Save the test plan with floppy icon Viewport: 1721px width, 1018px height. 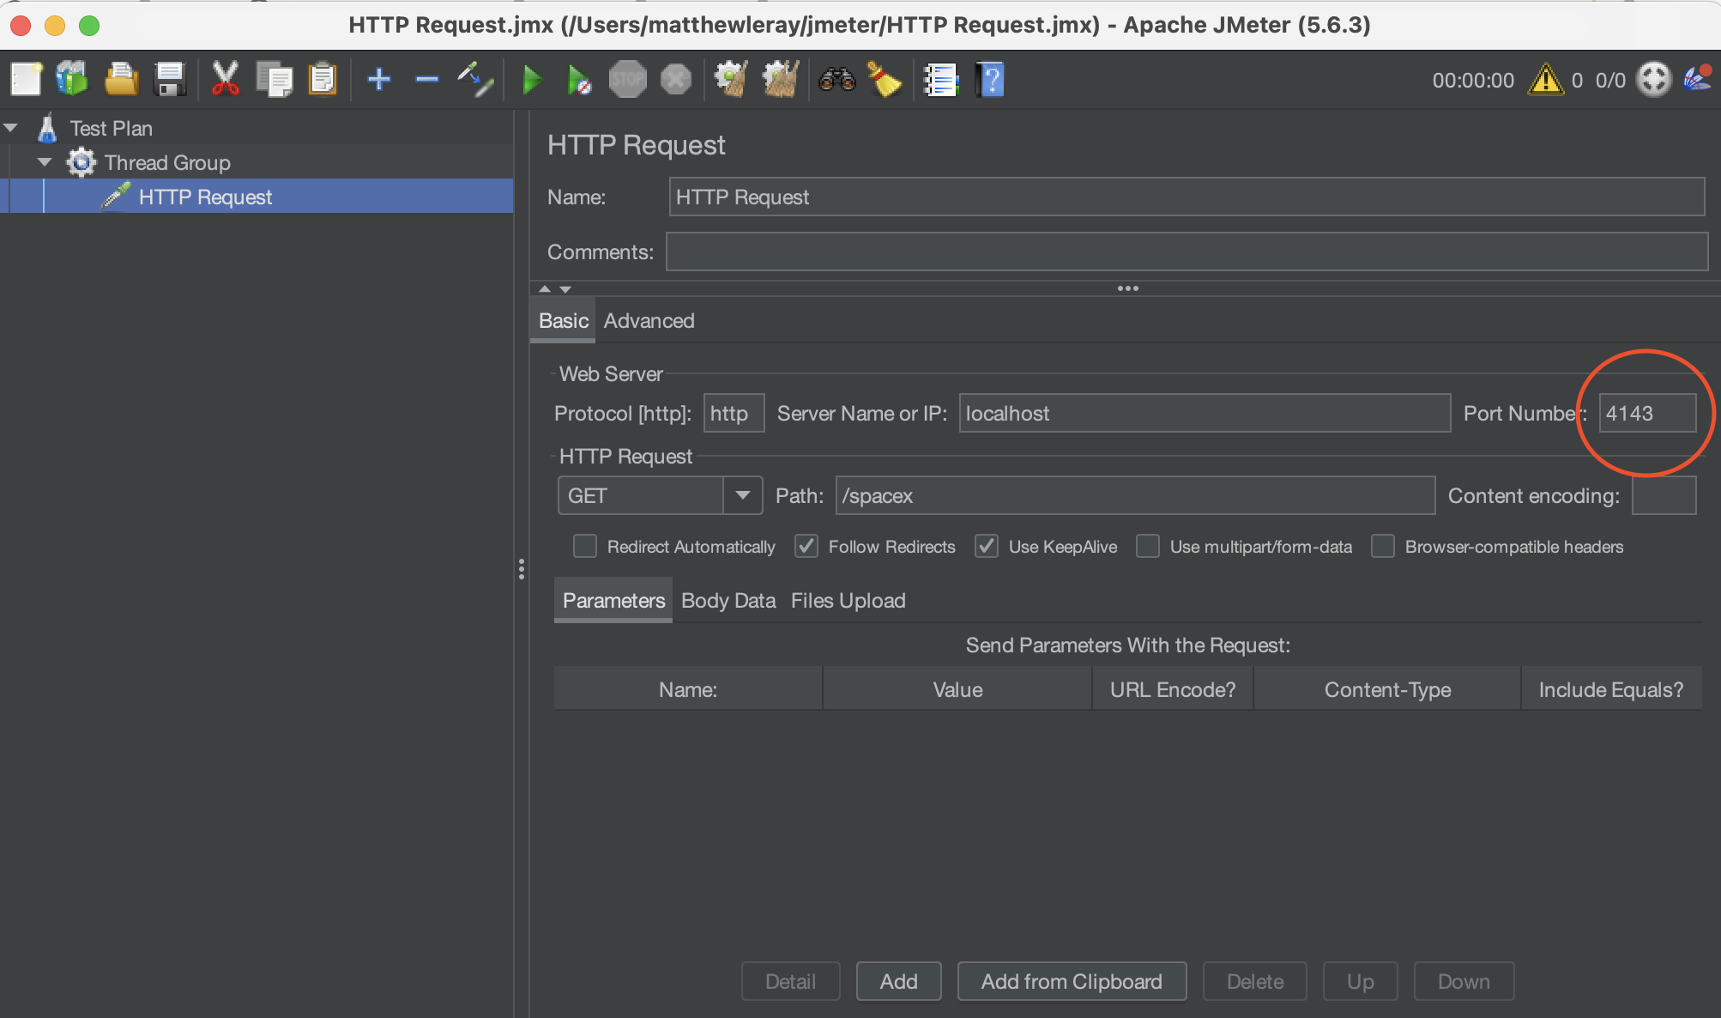coord(170,80)
